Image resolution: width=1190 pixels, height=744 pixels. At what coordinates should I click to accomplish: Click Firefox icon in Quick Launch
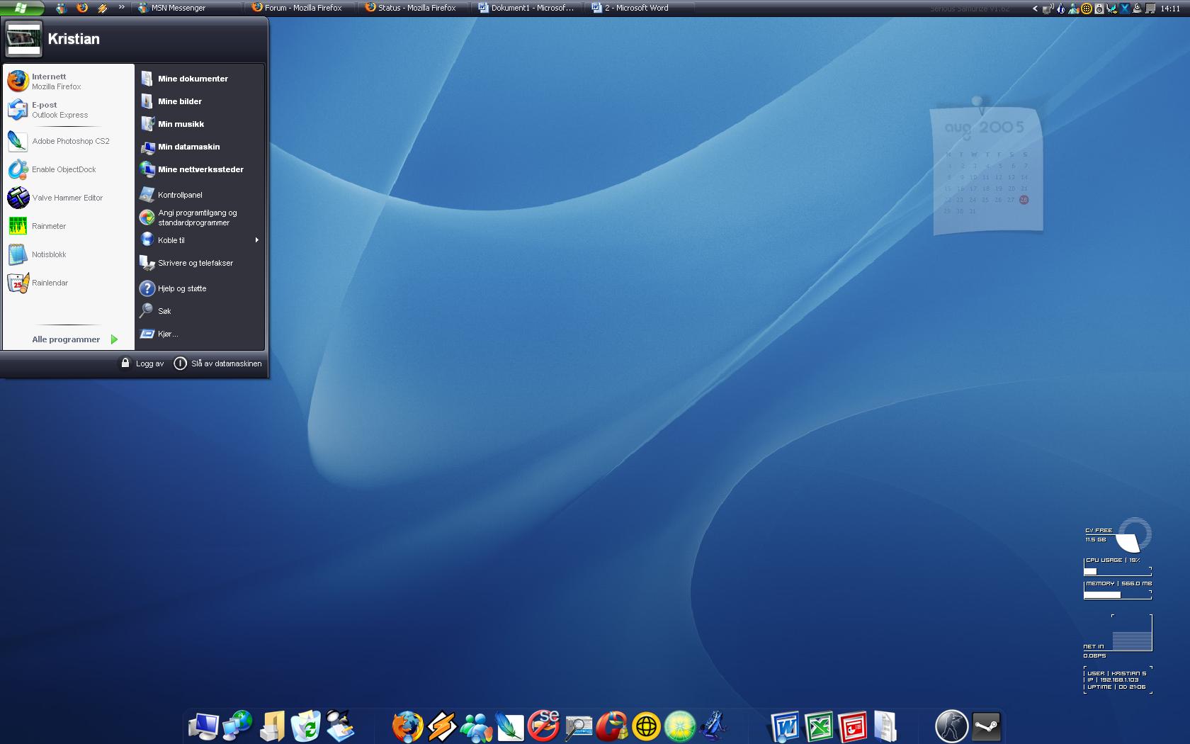pos(82,8)
